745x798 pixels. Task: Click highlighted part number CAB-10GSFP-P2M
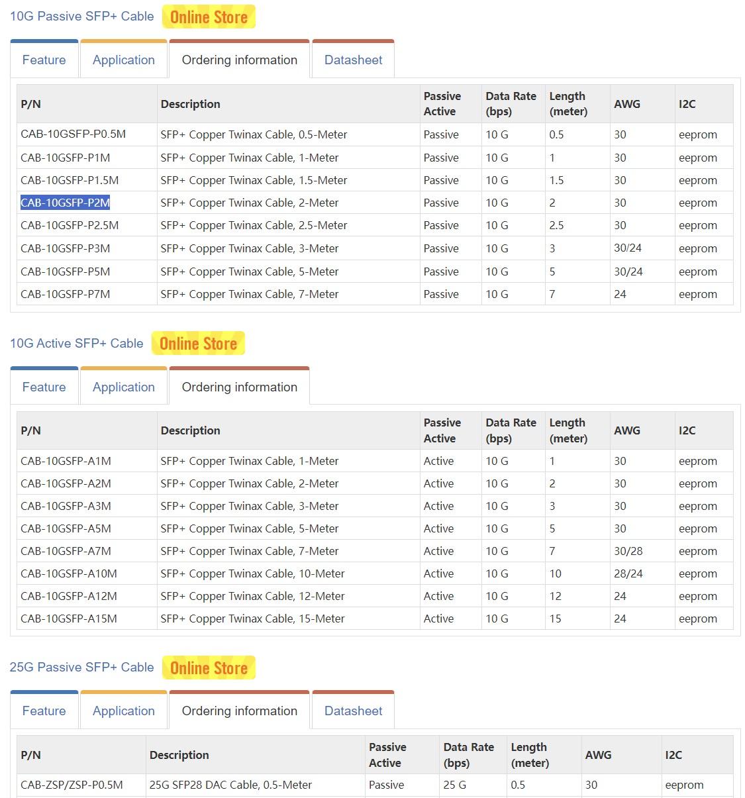coord(65,203)
